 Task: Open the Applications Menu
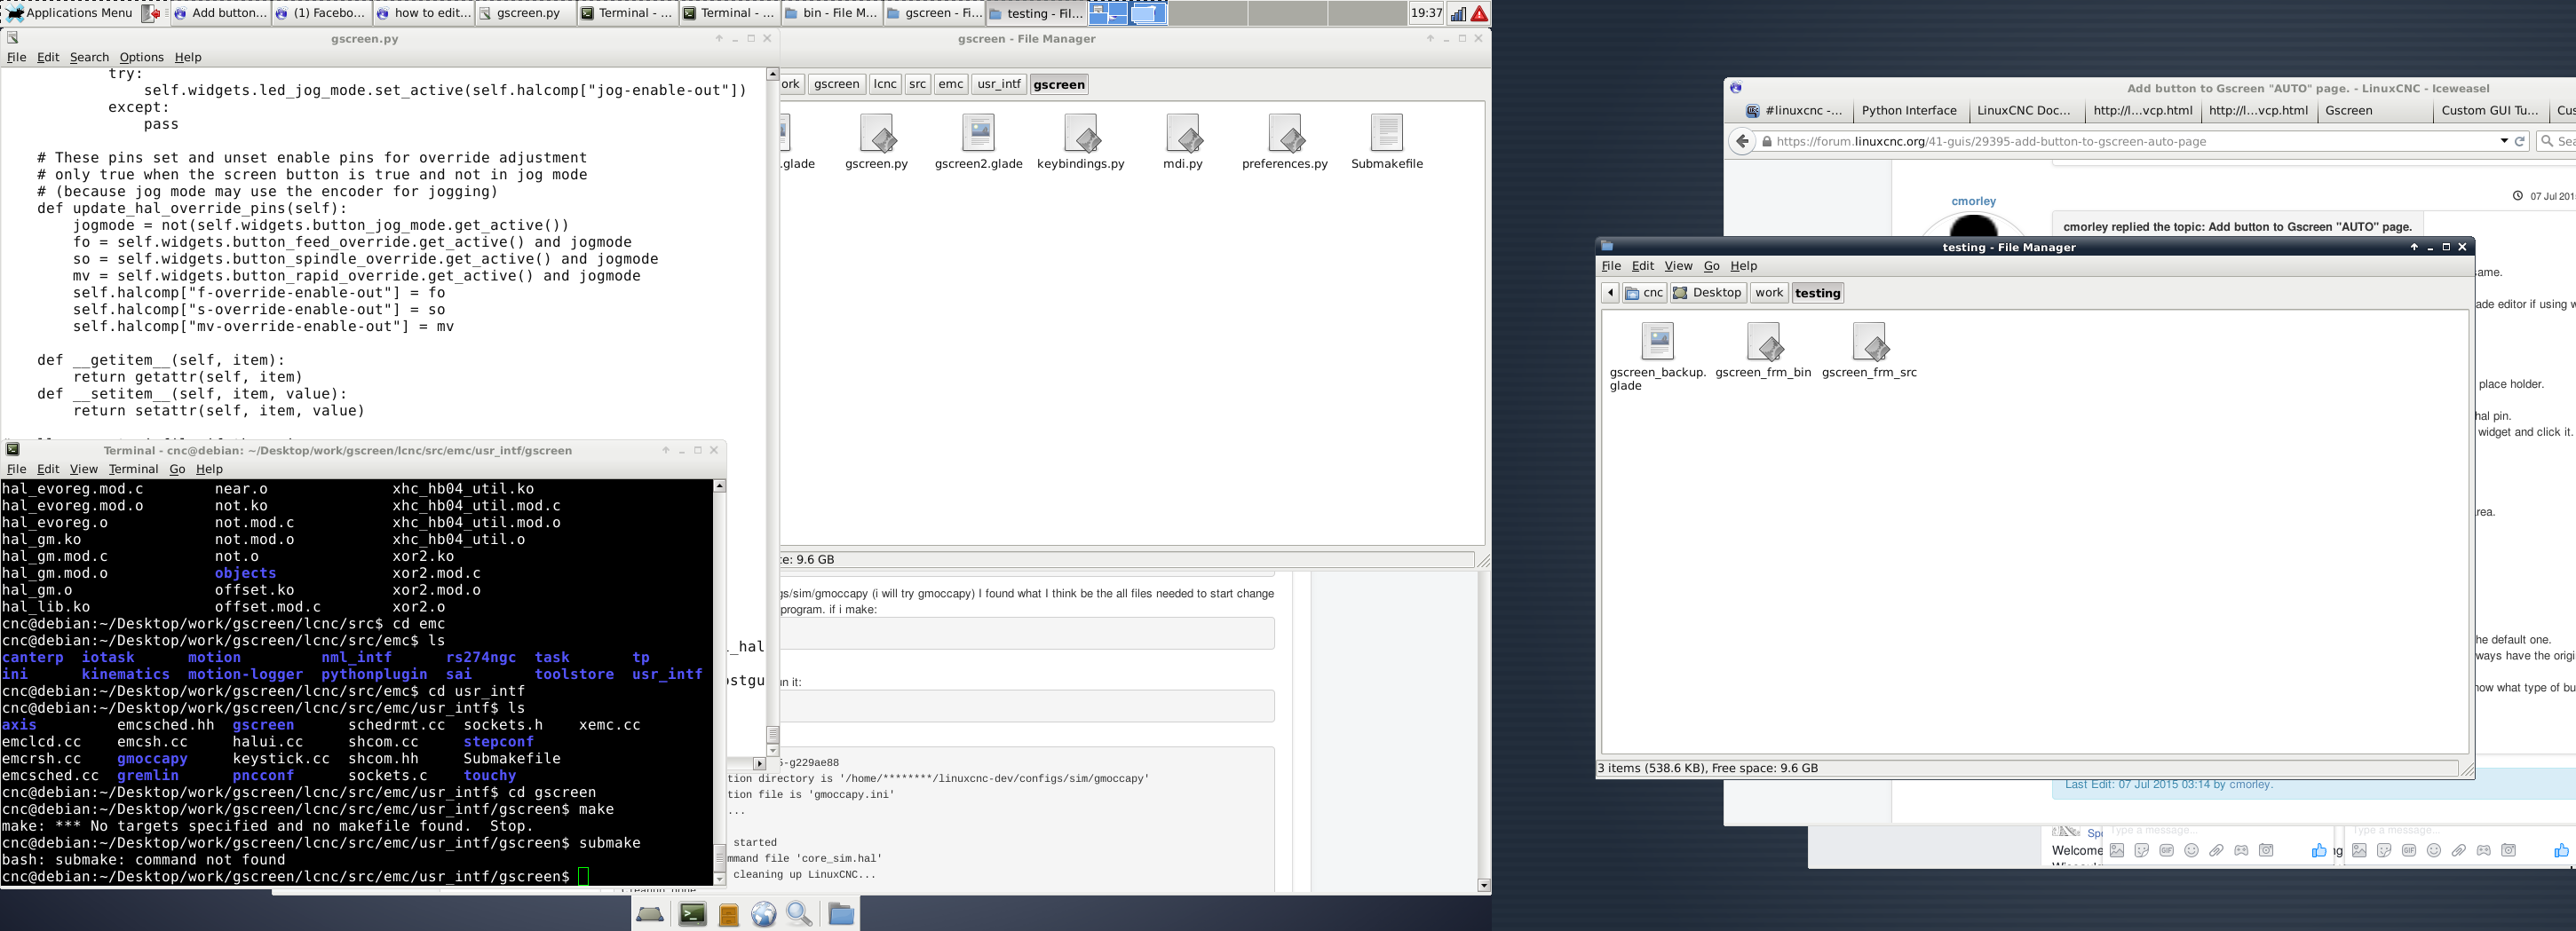[69, 13]
